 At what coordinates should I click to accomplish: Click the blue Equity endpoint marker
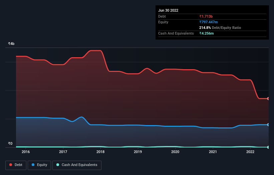coord(268,125)
